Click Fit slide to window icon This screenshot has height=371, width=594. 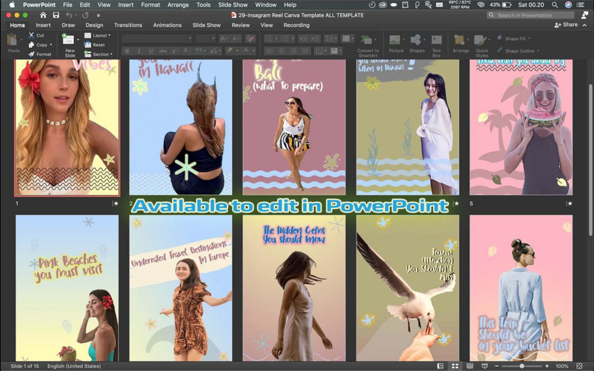pyautogui.click(x=579, y=366)
